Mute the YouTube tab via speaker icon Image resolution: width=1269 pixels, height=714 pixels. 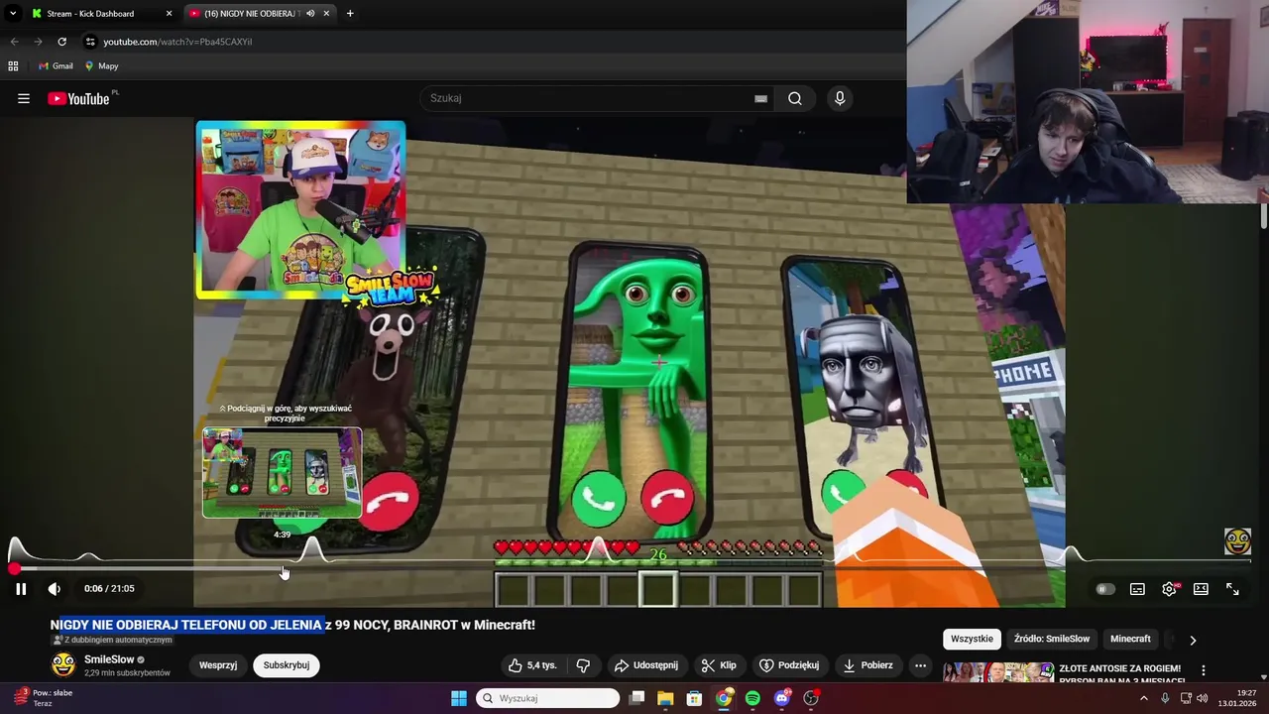[x=310, y=14]
